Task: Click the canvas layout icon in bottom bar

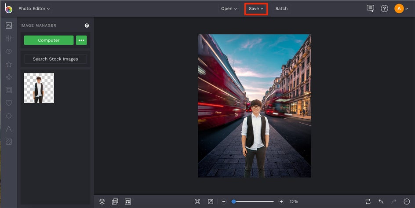Action: tap(128, 202)
